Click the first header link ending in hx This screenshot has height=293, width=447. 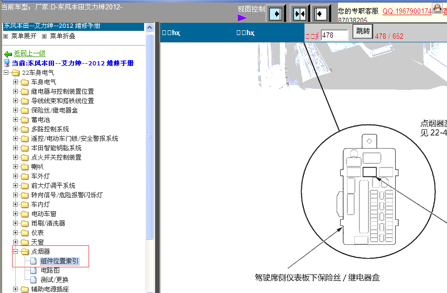click(171, 33)
